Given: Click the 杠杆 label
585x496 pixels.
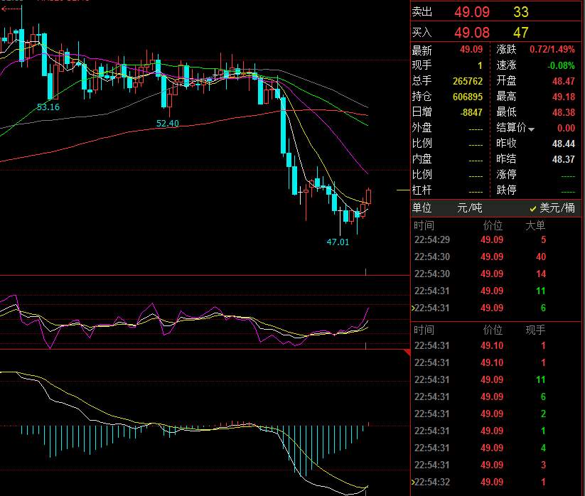Looking at the screenshot, I should pos(422,190).
